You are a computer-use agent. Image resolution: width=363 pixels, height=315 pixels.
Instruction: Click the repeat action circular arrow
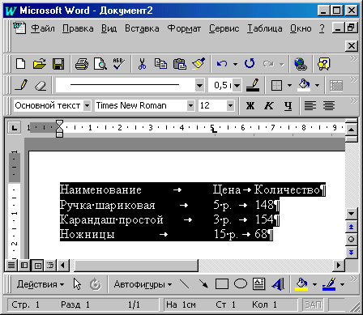250,64
